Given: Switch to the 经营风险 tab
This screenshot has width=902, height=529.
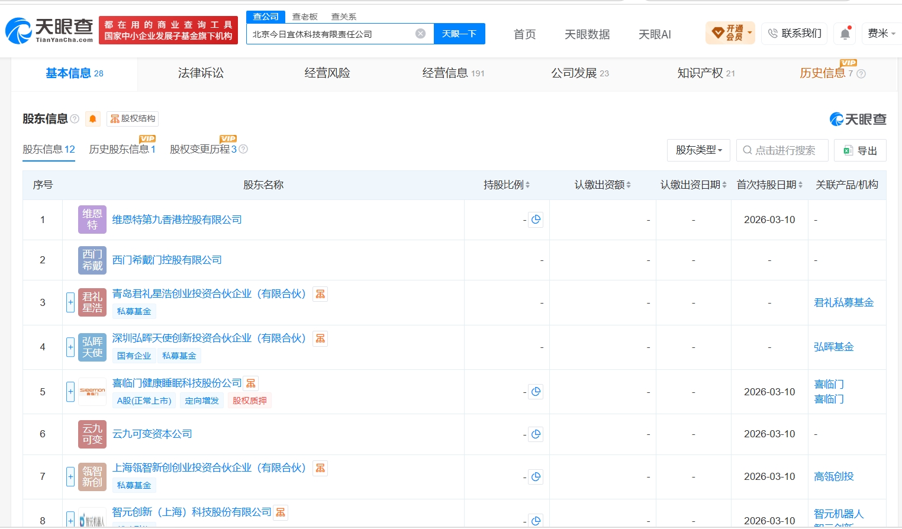Looking at the screenshot, I should pyautogui.click(x=327, y=73).
